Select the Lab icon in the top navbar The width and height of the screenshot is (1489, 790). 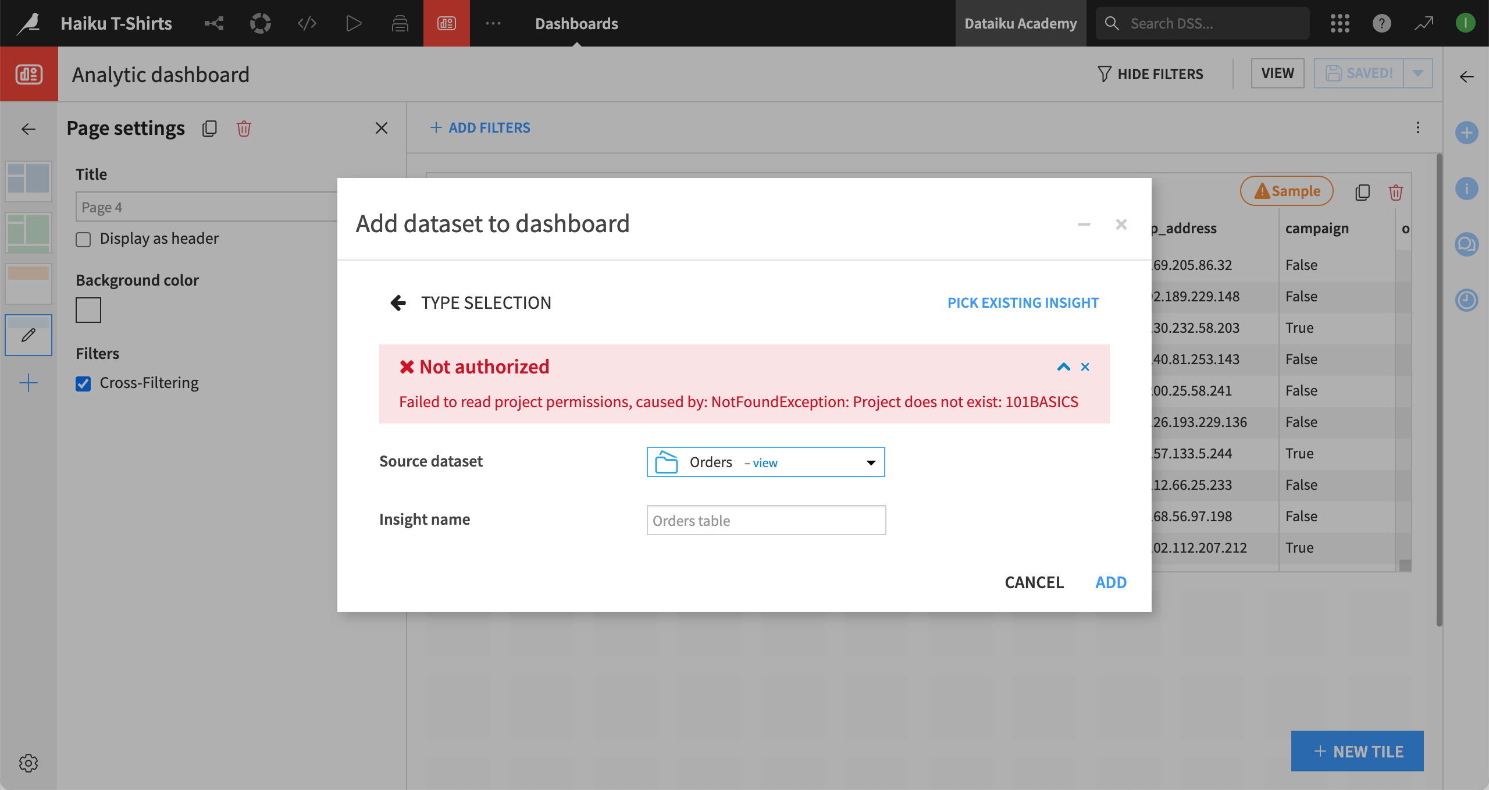point(260,23)
